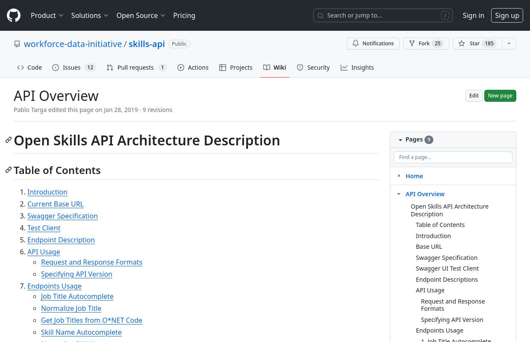Select sidebar Base URL entry
Screen dimensions: 530x342
point(429,247)
